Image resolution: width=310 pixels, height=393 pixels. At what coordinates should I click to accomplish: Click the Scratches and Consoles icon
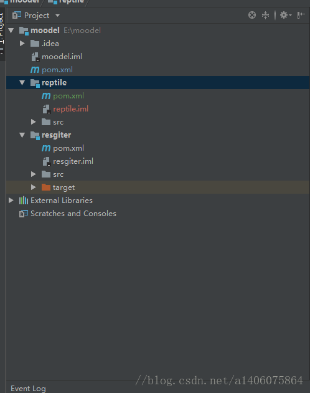pos(24,214)
